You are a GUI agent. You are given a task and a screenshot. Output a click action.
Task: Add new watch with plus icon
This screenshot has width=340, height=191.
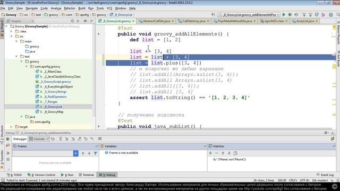[x=210, y=153]
